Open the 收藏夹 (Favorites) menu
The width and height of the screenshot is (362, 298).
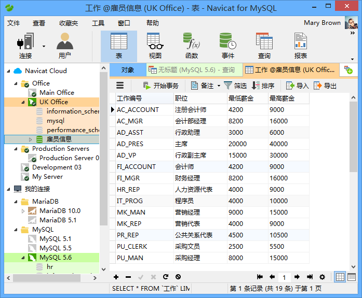pos(69,23)
